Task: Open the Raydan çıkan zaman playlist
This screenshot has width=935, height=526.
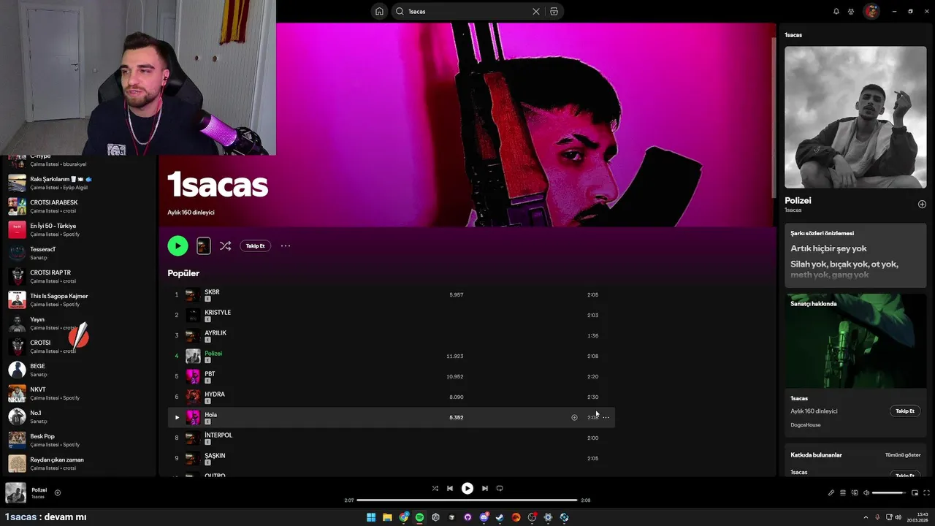Action: pyautogui.click(x=80, y=463)
